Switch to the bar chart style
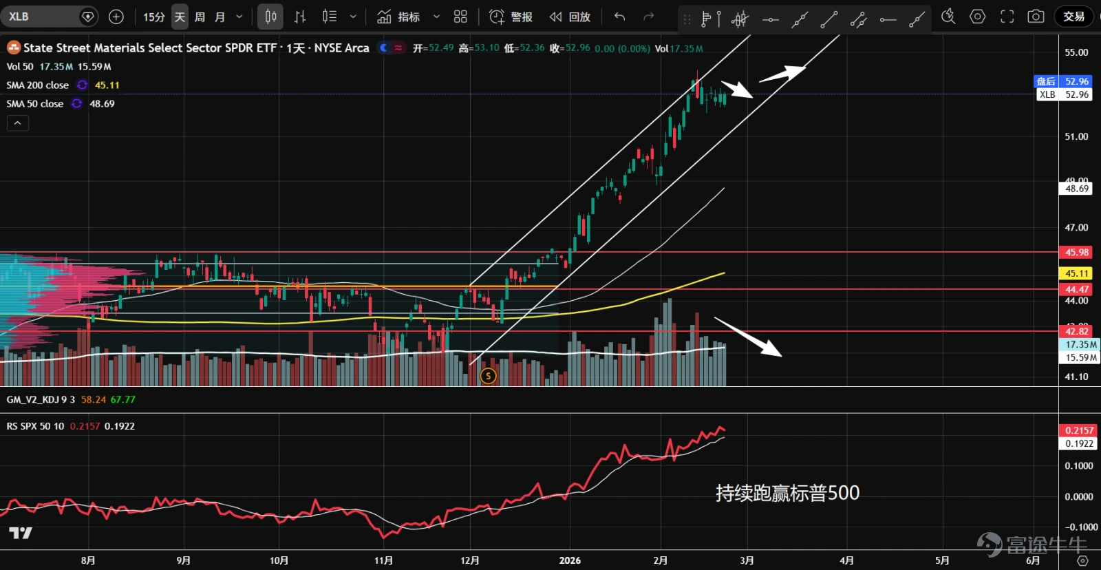Viewport: 1101px width, 570px height. coord(300,17)
